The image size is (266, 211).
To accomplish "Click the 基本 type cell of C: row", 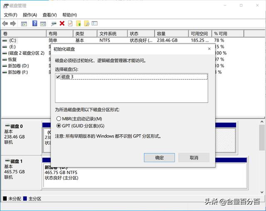I will [x=79, y=40].
